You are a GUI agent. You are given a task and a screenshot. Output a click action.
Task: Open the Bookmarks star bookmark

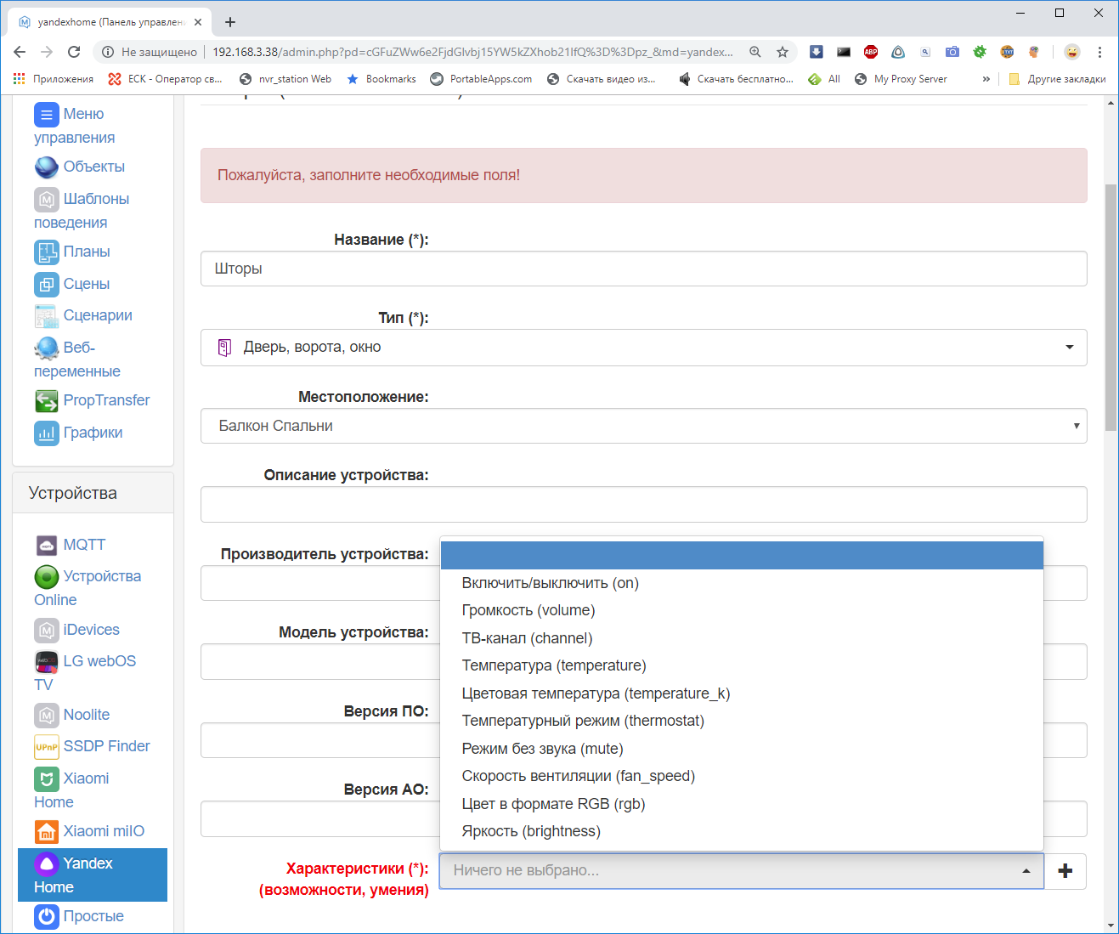(x=381, y=79)
